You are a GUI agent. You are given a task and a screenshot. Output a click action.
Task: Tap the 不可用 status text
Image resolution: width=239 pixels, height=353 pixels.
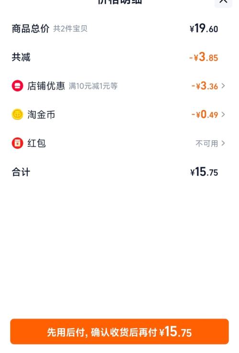click(x=206, y=143)
